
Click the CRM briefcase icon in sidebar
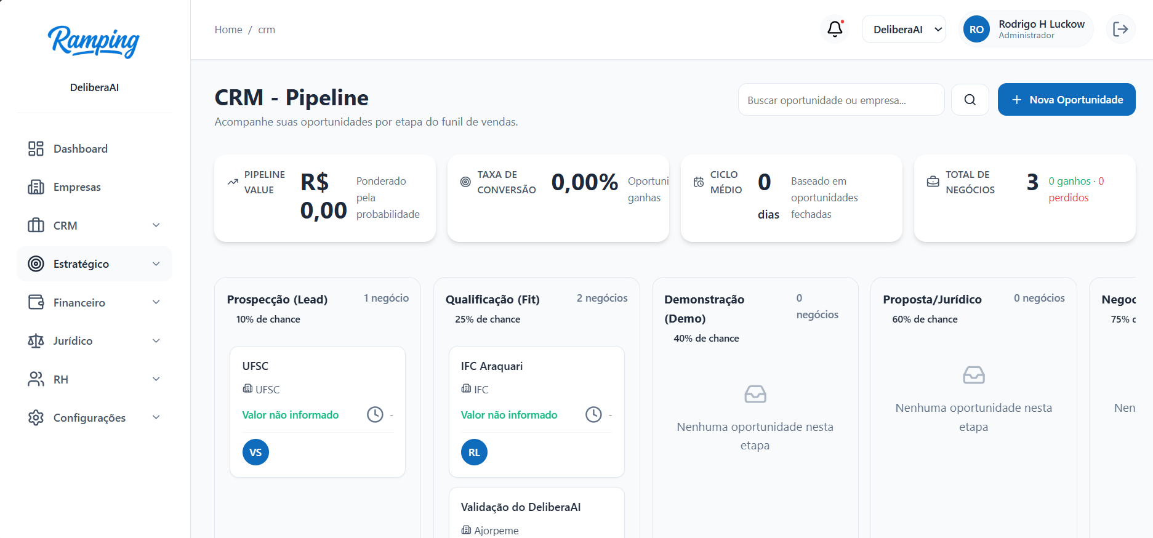pos(36,225)
